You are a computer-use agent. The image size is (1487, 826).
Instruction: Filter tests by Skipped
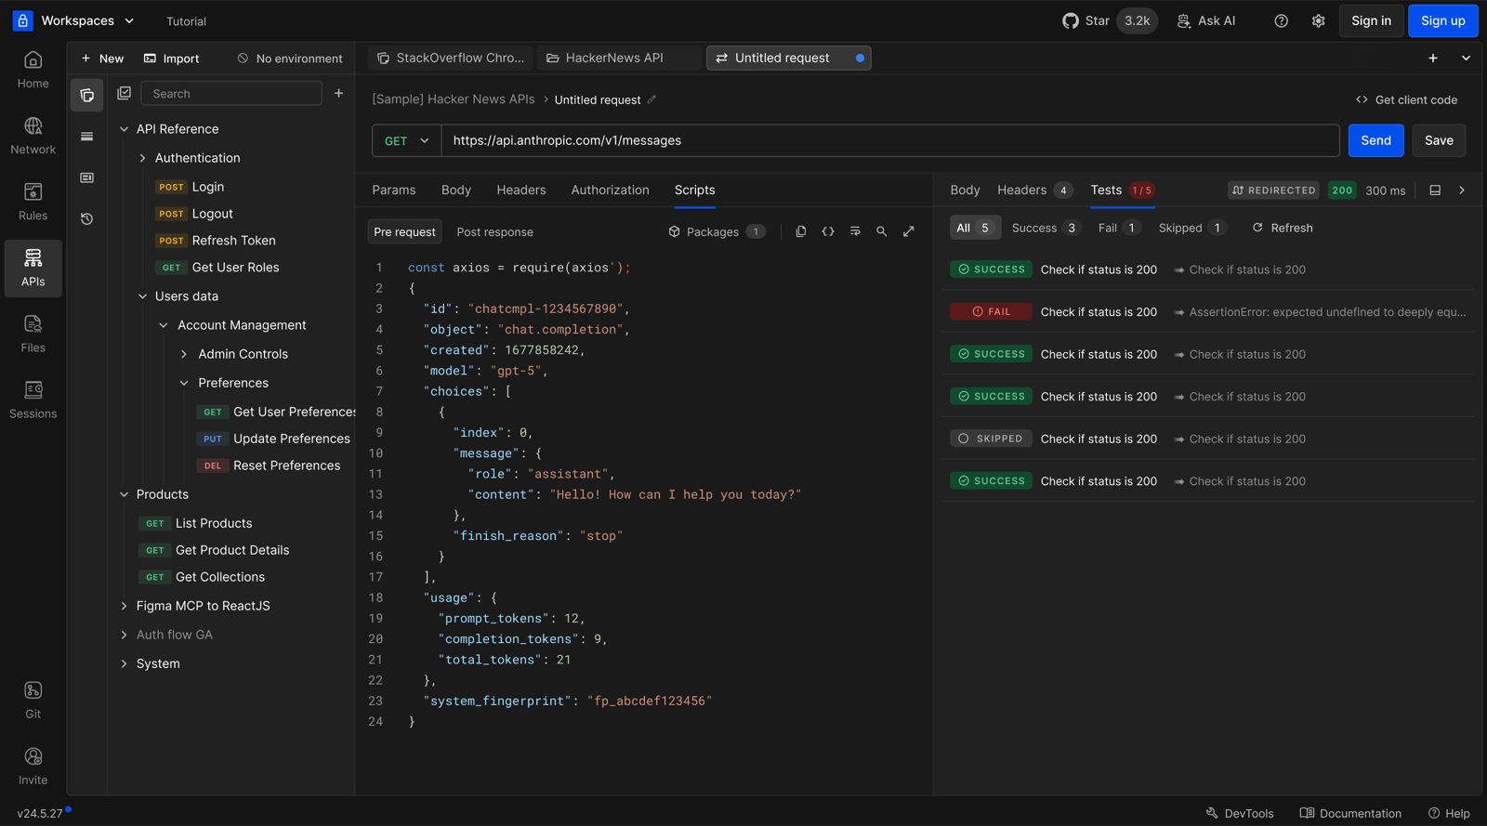1192,228
